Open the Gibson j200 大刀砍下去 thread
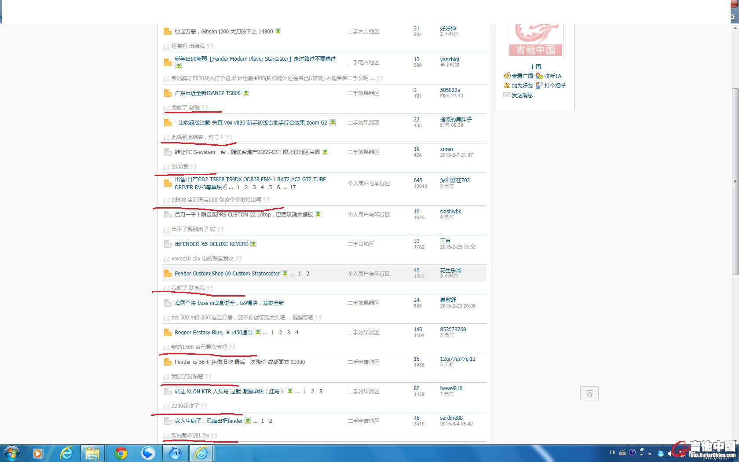The width and height of the screenshot is (739, 462). point(224,32)
